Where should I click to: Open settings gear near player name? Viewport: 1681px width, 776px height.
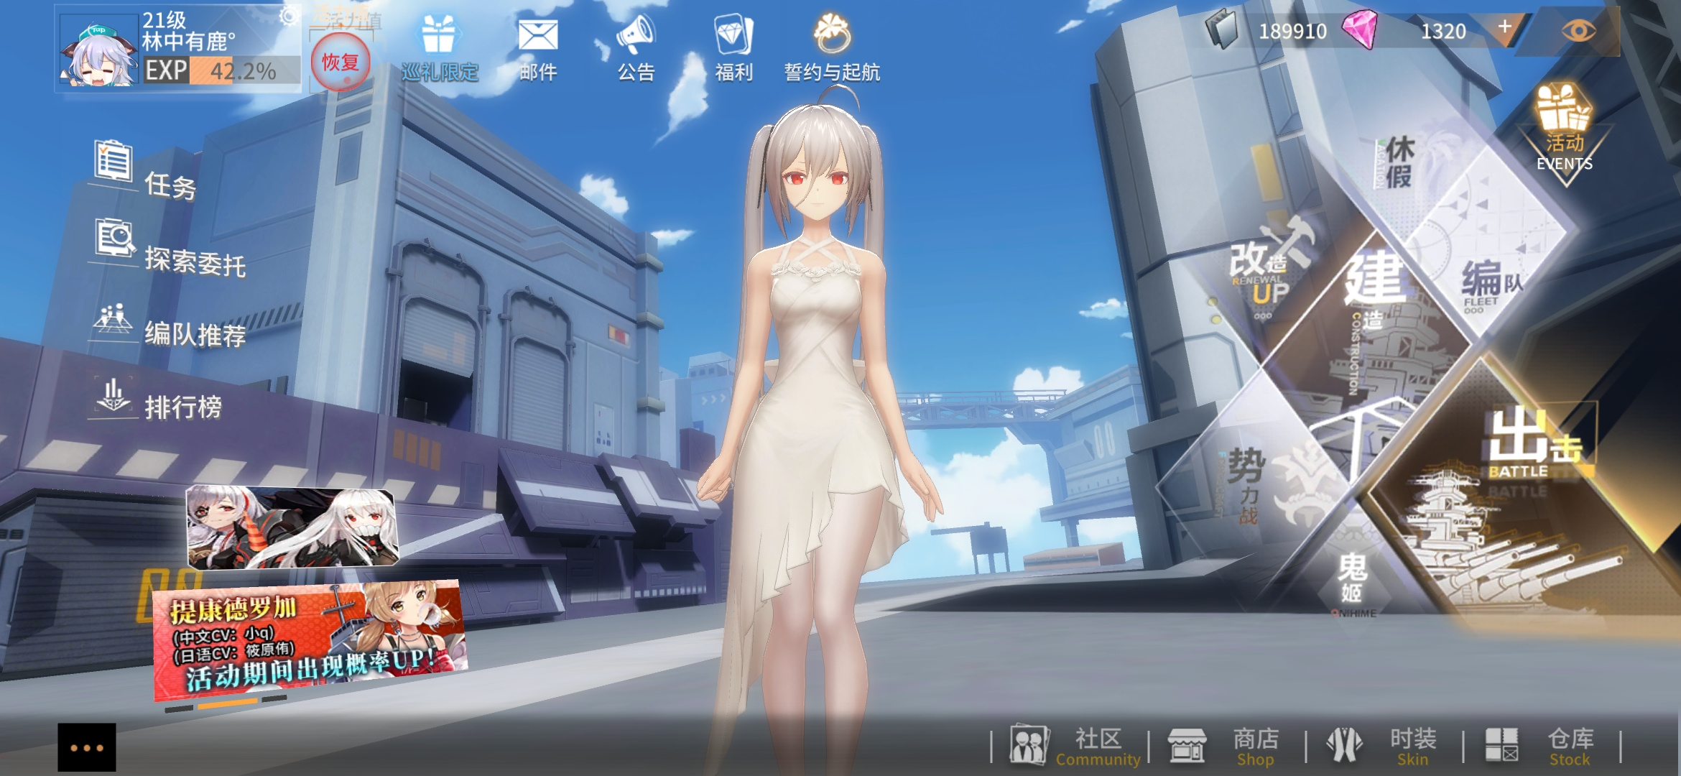(x=290, y=16)
